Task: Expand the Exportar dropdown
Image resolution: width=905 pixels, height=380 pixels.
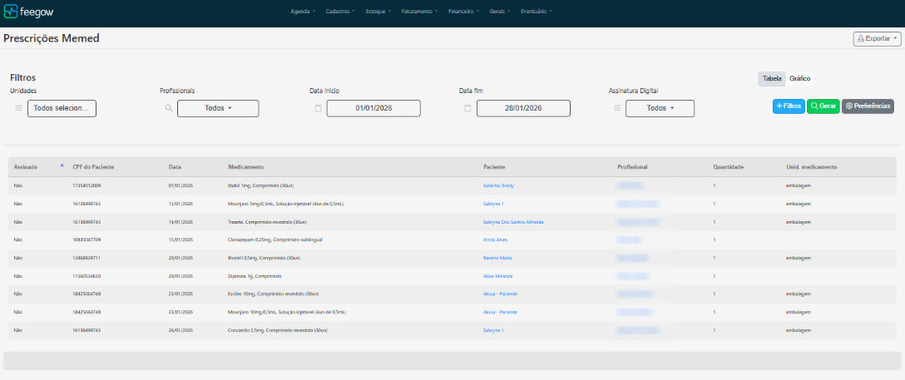Action: (877, 38)
